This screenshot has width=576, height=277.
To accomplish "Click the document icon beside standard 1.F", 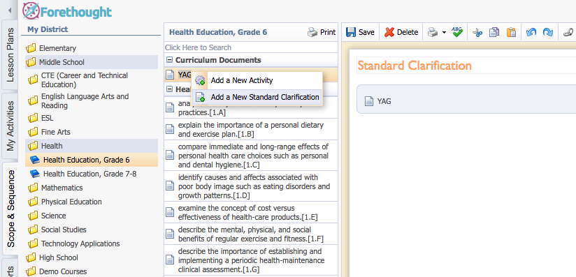I will click(x=169, y=234).
